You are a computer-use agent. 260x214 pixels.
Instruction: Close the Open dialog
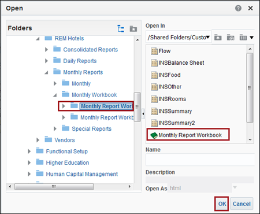coord(250,8)
